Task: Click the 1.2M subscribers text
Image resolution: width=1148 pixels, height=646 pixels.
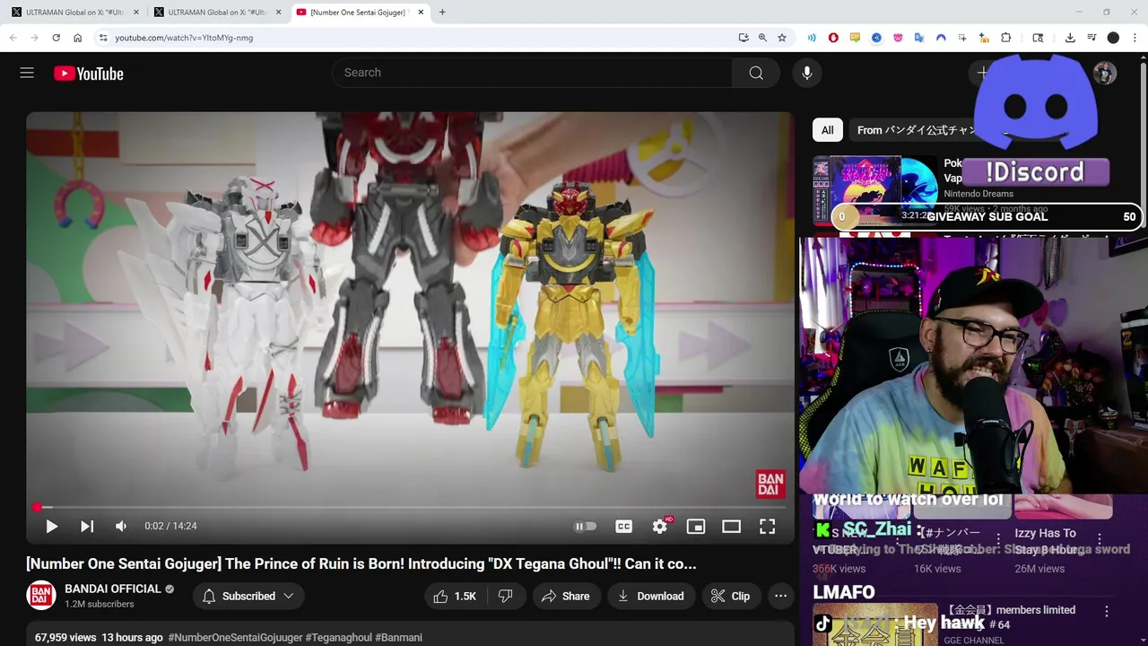Action: [100, 604]
